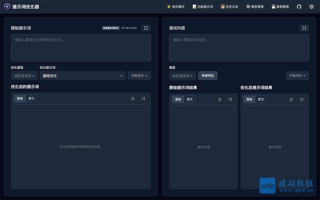Copy the 原始提示词结果 output
The width and height of the screenshot is (320, 200).
(220, 100)
